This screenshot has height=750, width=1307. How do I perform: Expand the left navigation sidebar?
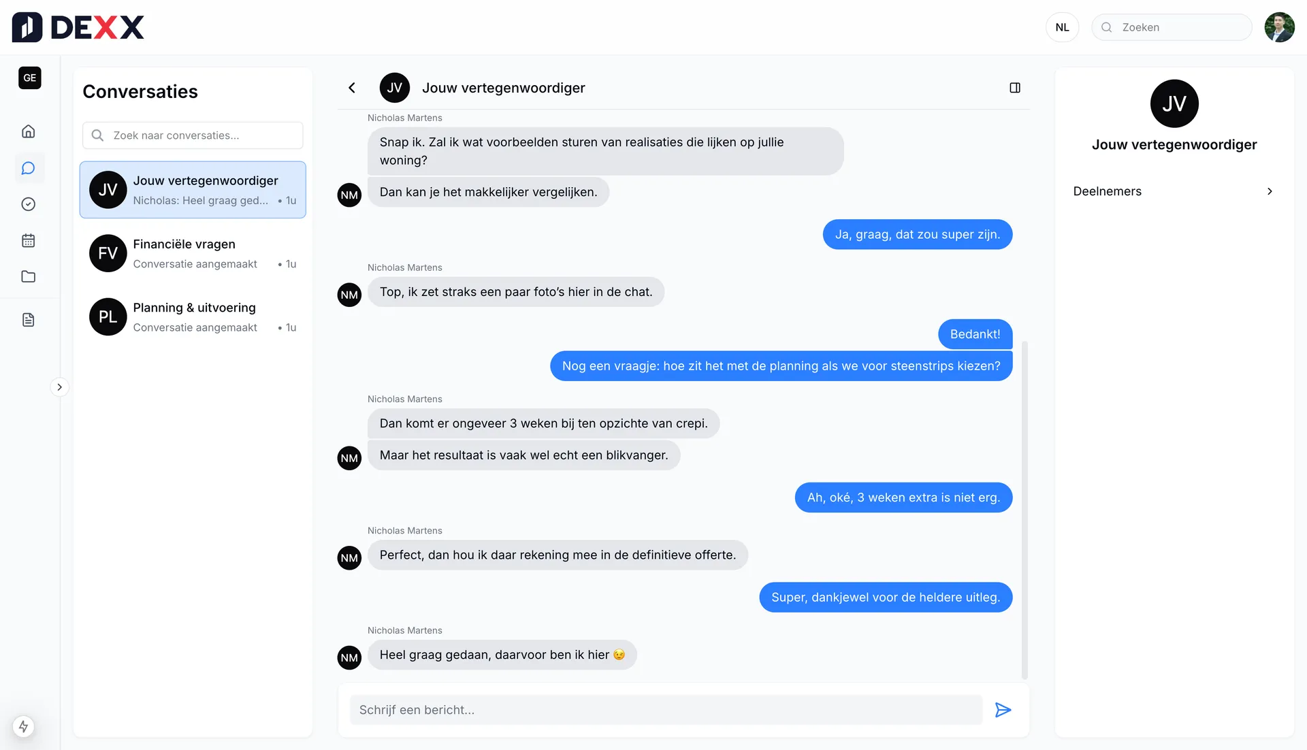(60, 387)
